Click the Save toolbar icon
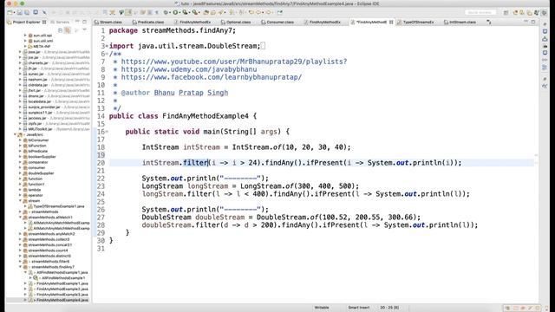 point(19,12)
